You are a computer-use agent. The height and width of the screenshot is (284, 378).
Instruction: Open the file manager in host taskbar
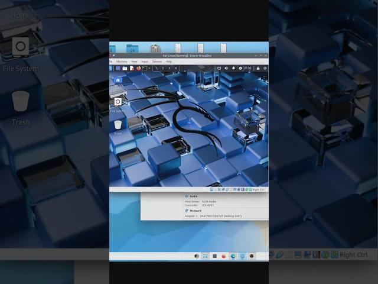pyautogui.click(x=206, y=256)
